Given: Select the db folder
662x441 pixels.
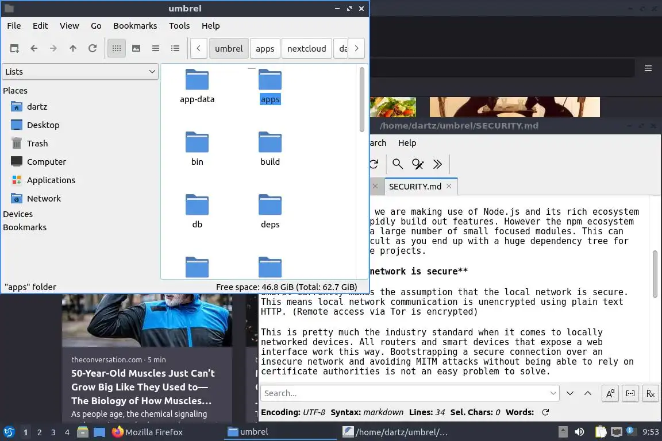Looking at the screenshot, I should pos(197,211).
